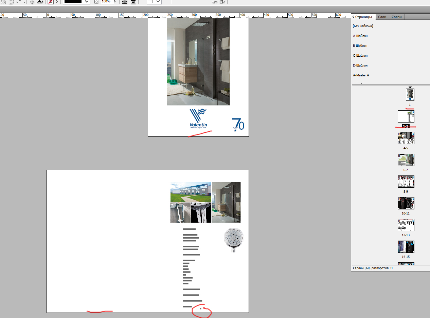Collapse the Страницы panel via double-arrow
This screenshot has width=430, height=318.
point(353,17)
